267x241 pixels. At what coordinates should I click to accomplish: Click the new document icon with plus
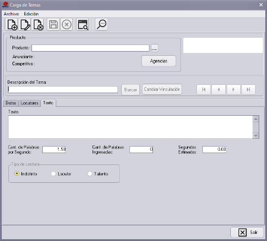tap(12, 24)
